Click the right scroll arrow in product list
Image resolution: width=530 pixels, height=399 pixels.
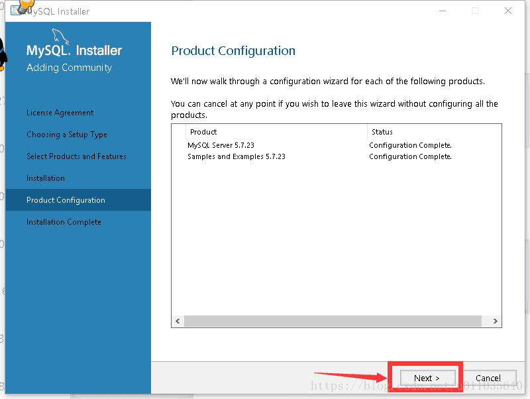click(495, 321)
